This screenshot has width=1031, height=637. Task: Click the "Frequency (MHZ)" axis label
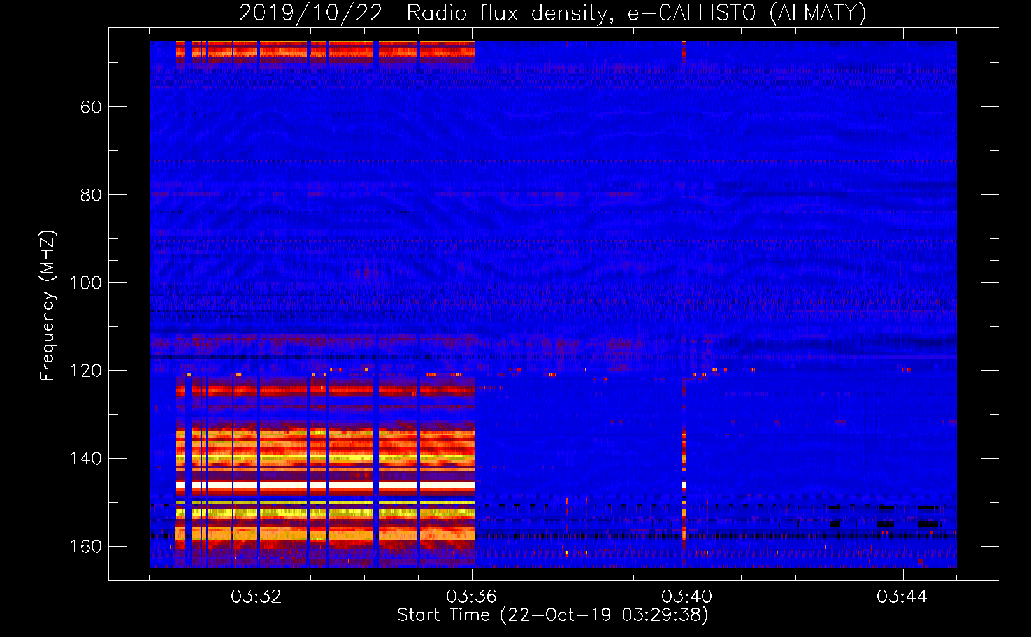[47, 306]
